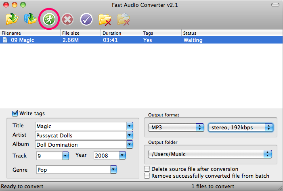
Task: Click into the Year field showing 2008
Action: (x=107, y=156)
